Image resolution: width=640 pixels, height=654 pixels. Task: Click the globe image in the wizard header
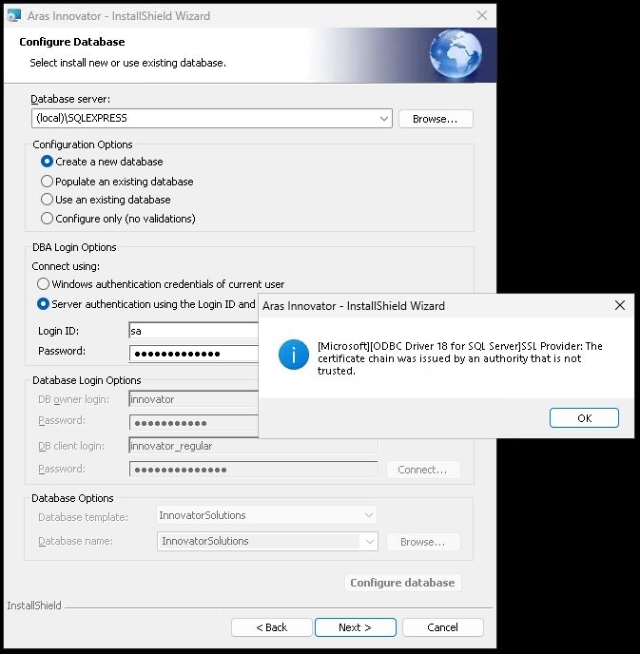pos(456,54)
